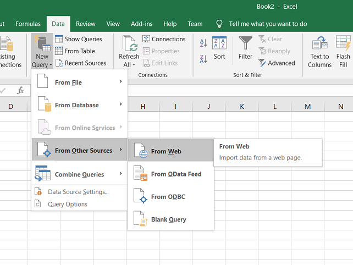Expand the From File submenu
Image resolution: width=353 pixels, height=265 pixels.
80,81
